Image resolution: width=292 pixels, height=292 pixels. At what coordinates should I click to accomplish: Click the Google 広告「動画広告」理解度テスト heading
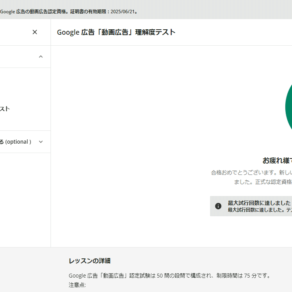click(x=116, y=32)
